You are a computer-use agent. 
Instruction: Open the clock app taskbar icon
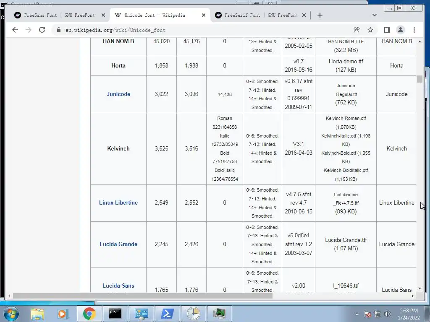(x=193, y=314)
